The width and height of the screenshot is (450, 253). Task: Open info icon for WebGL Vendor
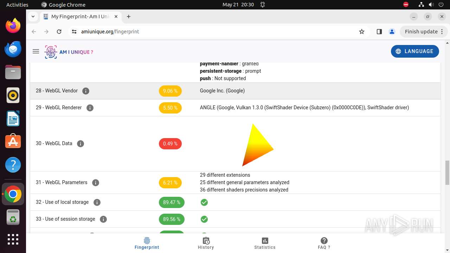tap(86, 91)
